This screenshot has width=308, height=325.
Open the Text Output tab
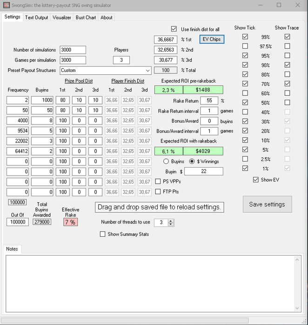point(37,18)
